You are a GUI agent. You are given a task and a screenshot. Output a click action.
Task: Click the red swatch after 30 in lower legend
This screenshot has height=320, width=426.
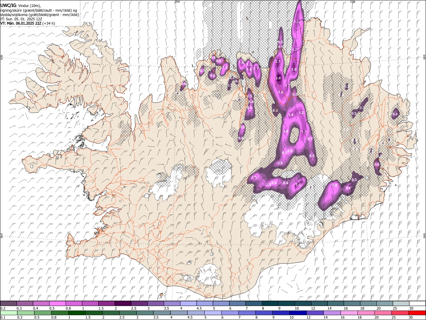point(417,313)
